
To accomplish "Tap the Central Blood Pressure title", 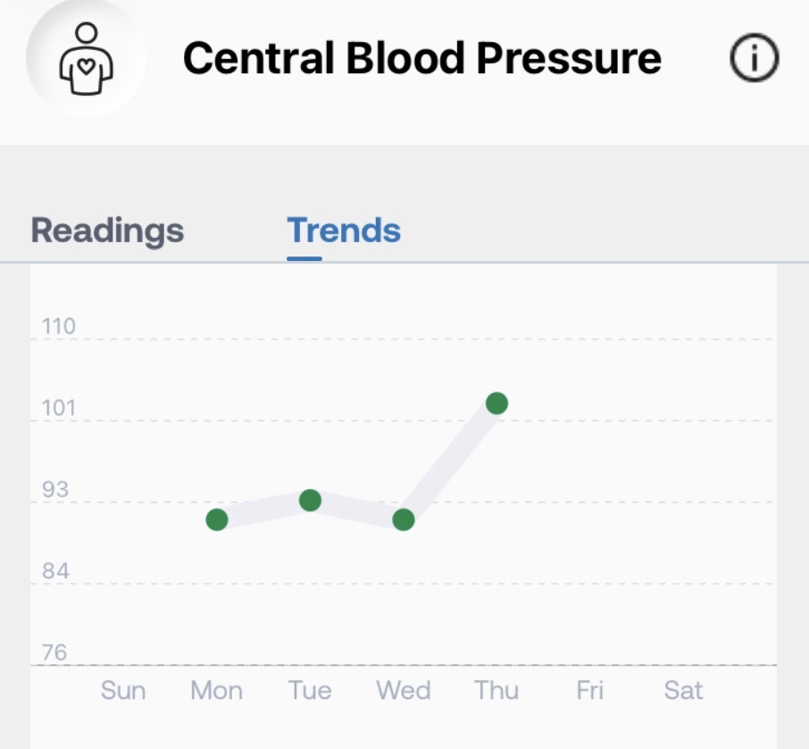I will (422, 59).
